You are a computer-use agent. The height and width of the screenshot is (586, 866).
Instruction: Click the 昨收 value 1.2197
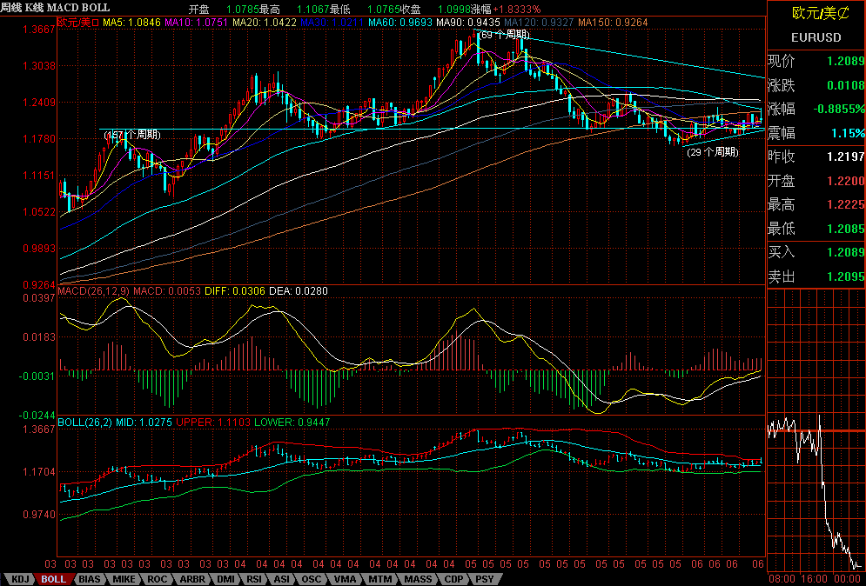846,157
